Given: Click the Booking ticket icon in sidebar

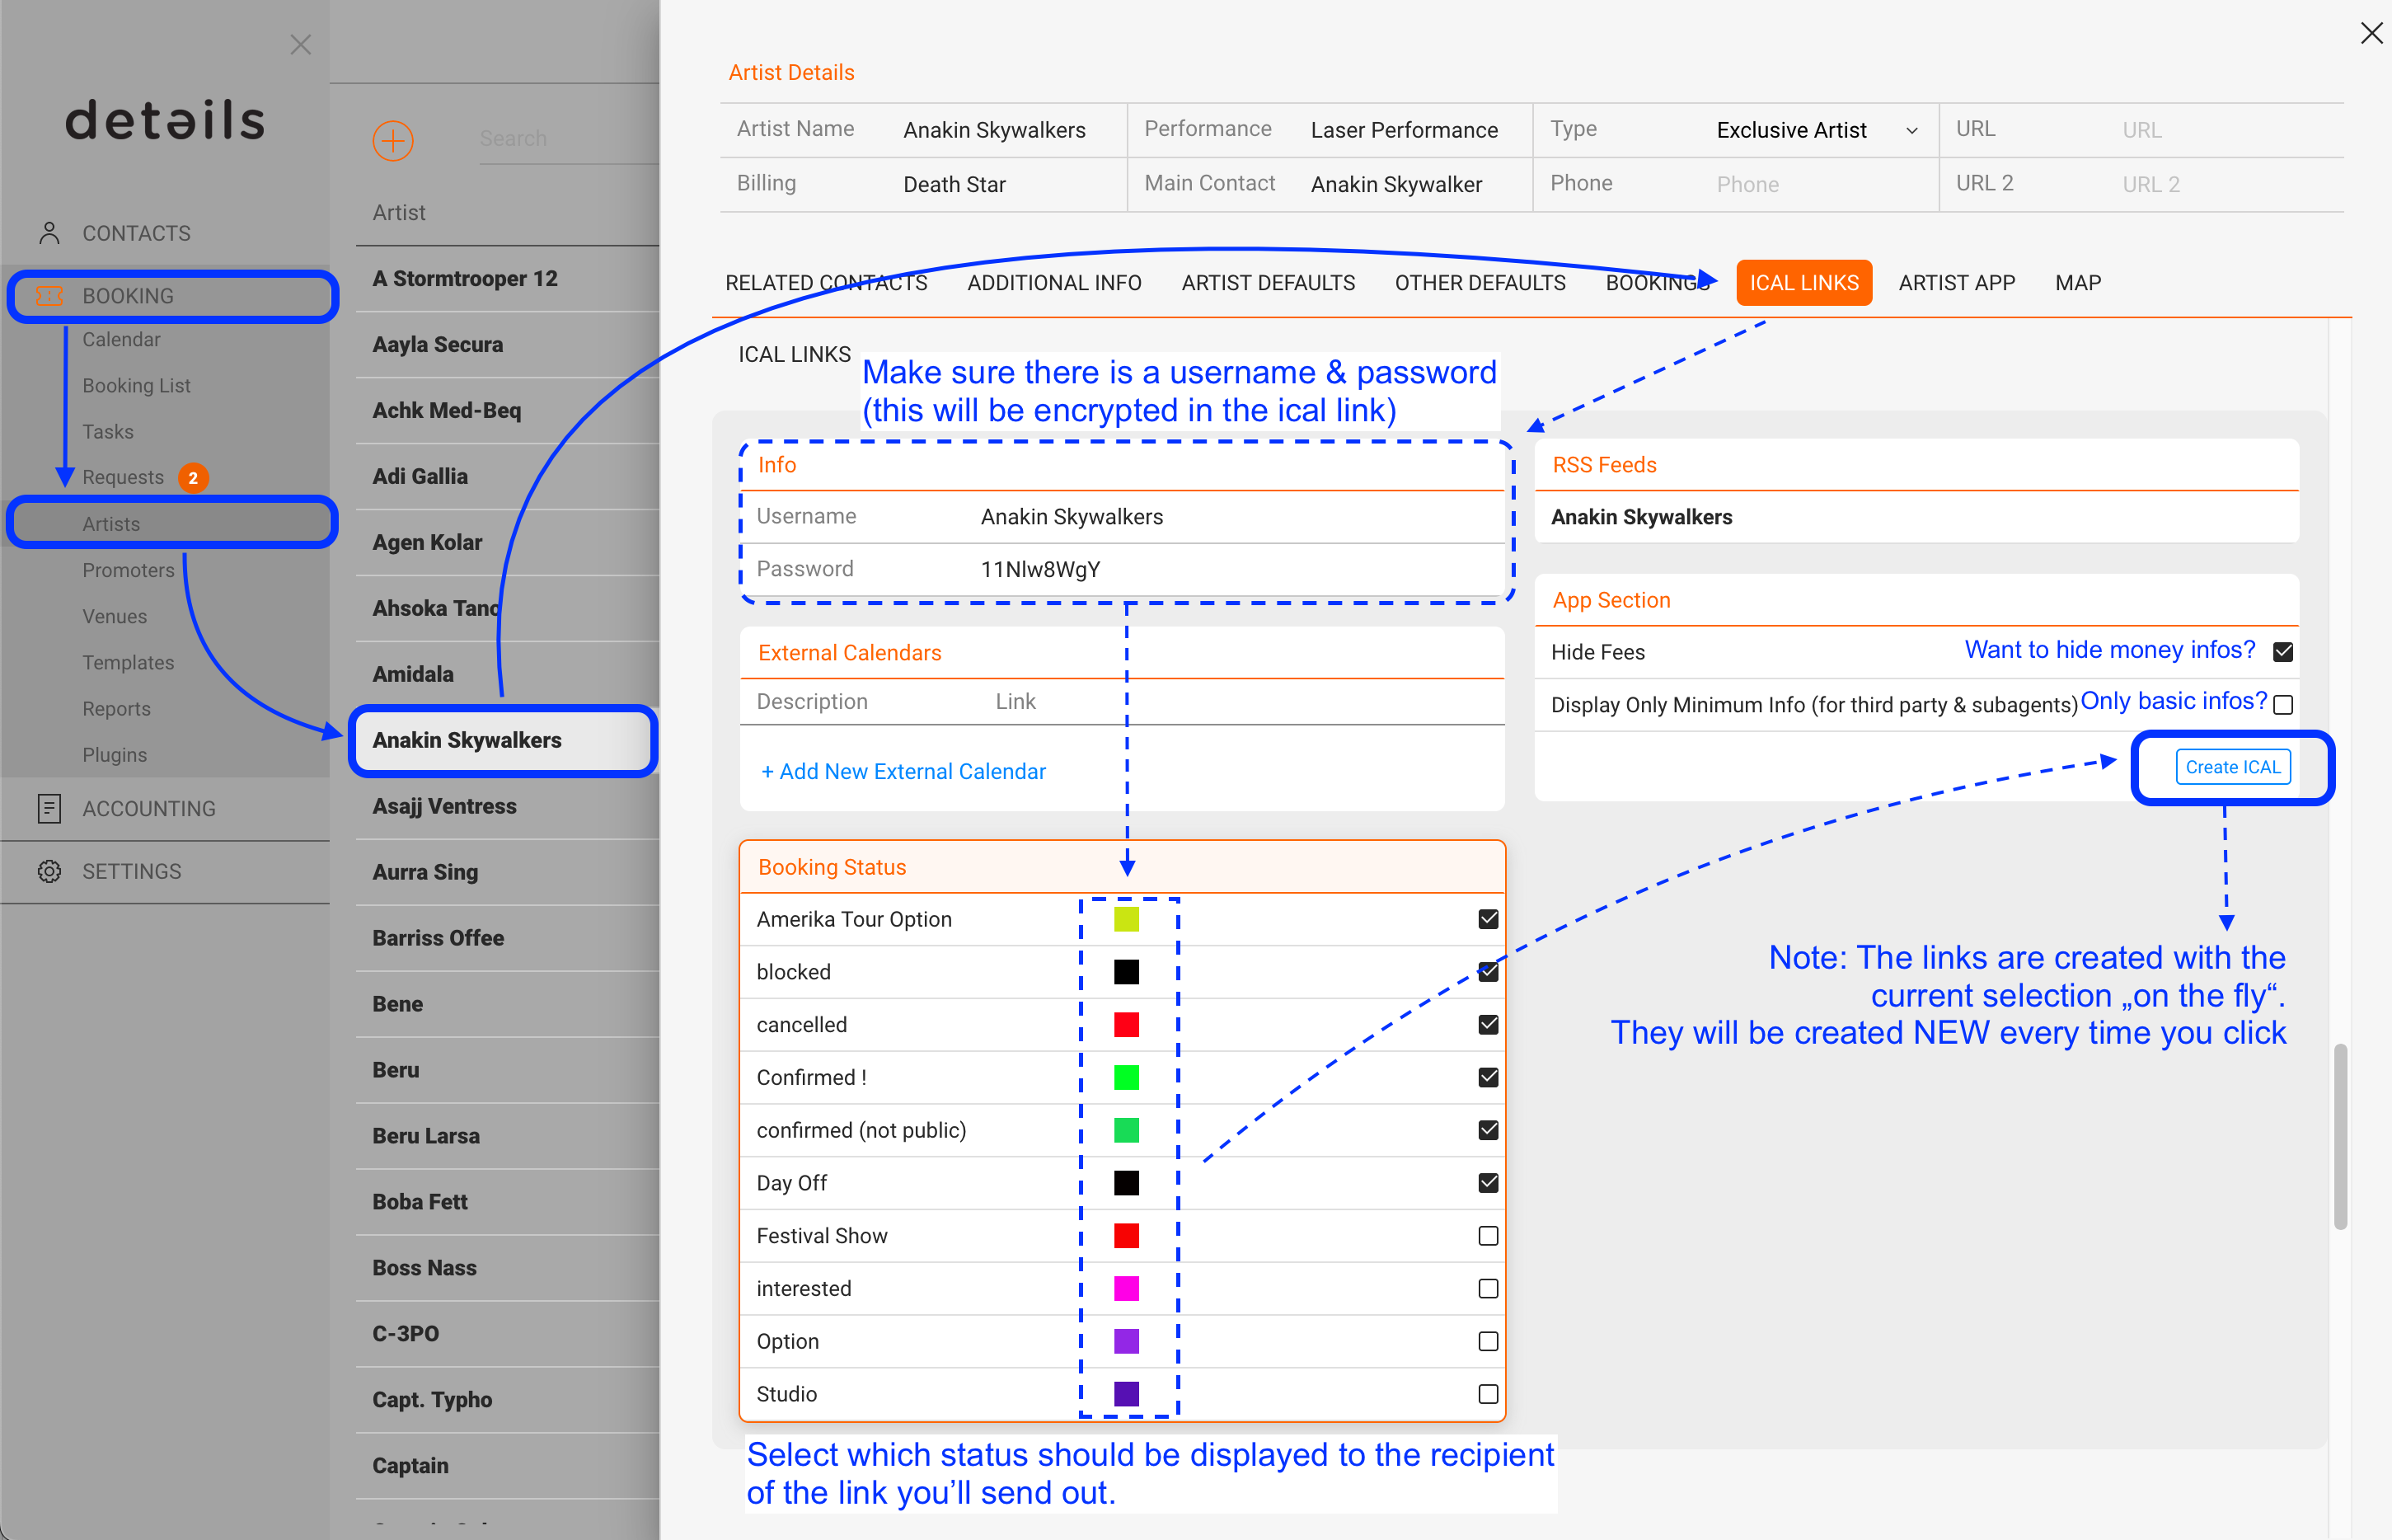Looking at the screenshot, I should [x=49, y=295].
